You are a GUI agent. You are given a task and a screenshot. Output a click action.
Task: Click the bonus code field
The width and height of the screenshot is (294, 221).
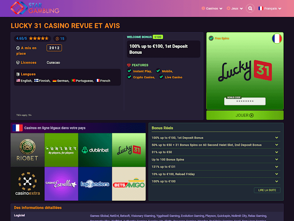[245, 101]
